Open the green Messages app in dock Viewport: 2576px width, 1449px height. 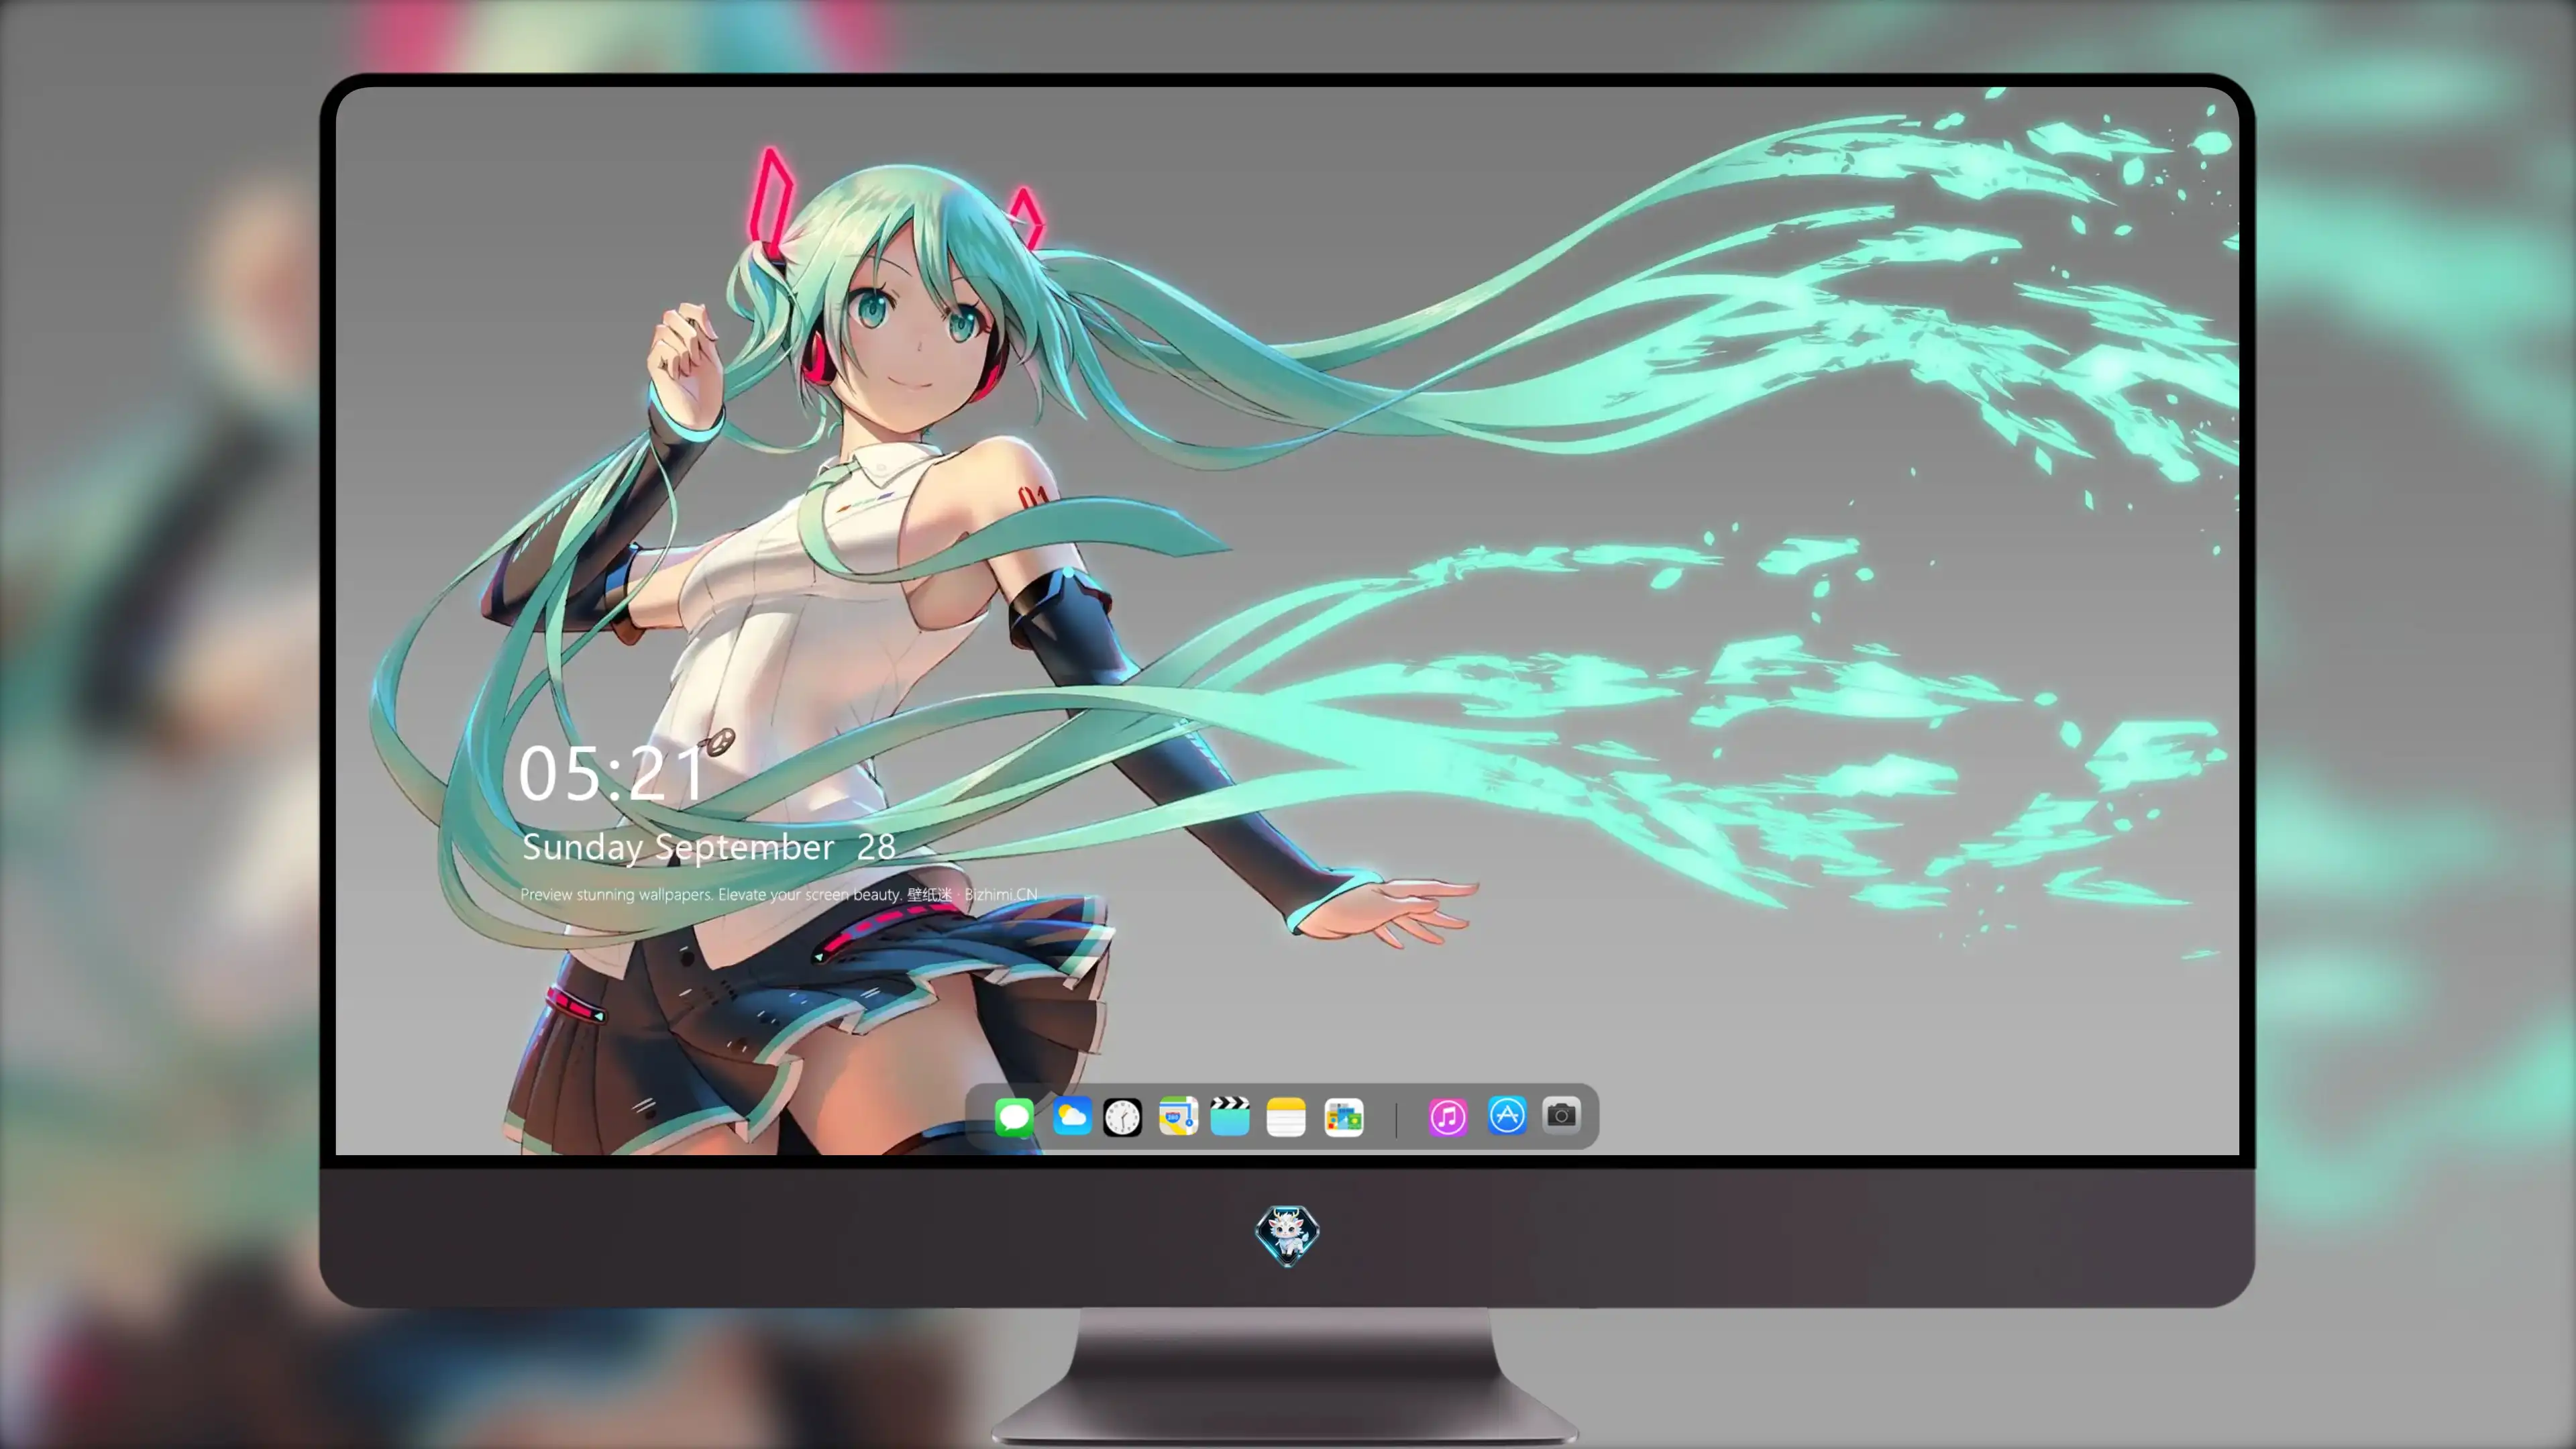[1014, 1116]
